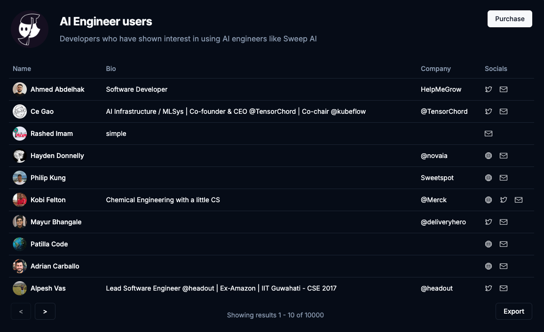
Task: Select the name Ahmed Abdelhak
Action: click(57, 89)
